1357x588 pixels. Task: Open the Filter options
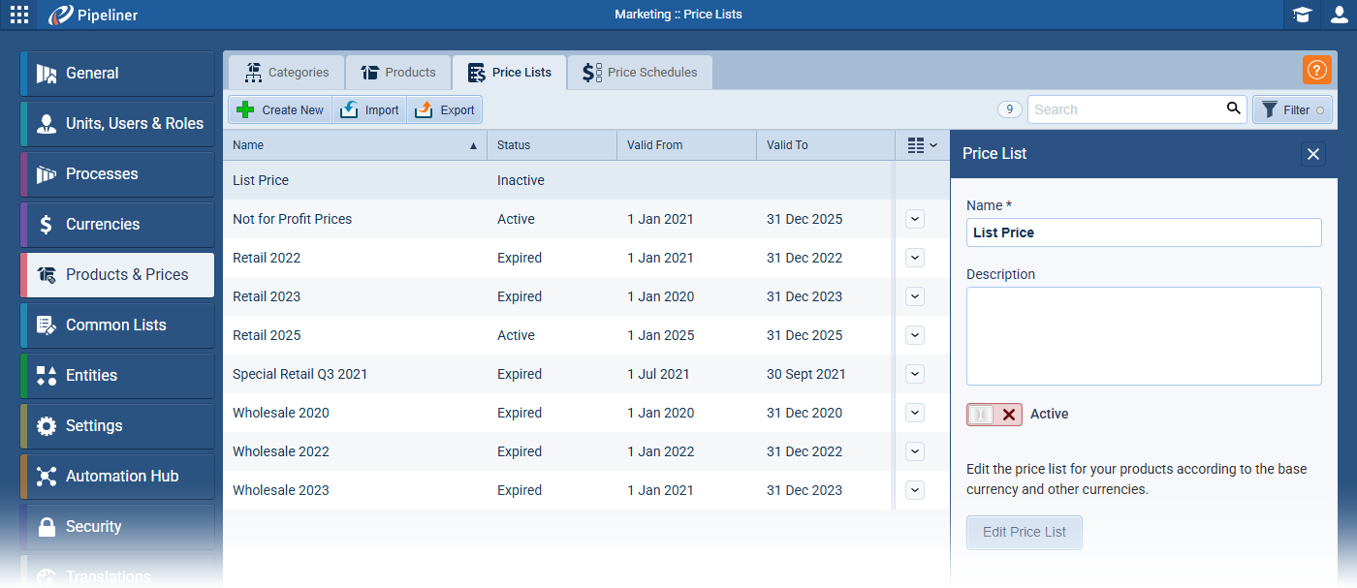[x=1292, y=109]
